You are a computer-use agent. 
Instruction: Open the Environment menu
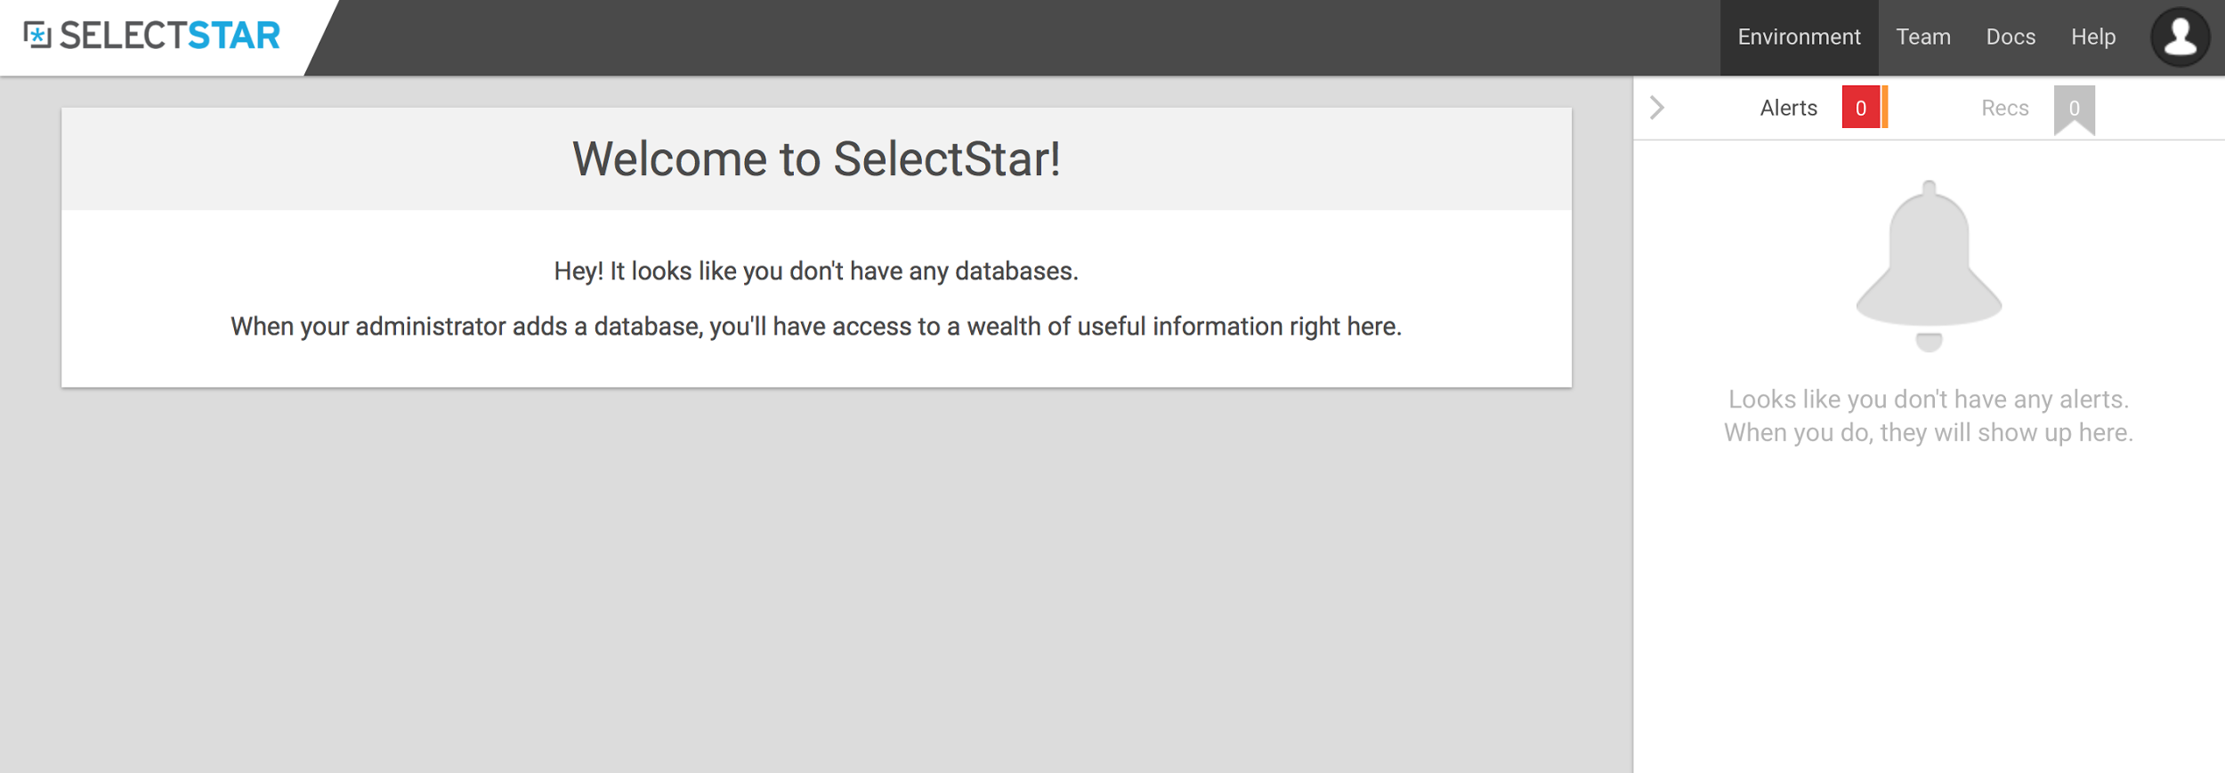(x=1799, y=37)
